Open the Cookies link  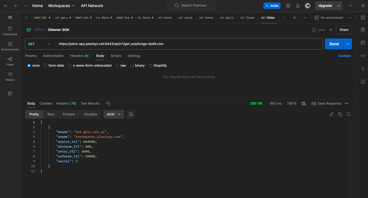344,56
